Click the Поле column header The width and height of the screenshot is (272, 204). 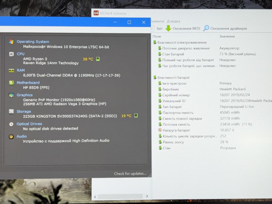tap(157, 36)
